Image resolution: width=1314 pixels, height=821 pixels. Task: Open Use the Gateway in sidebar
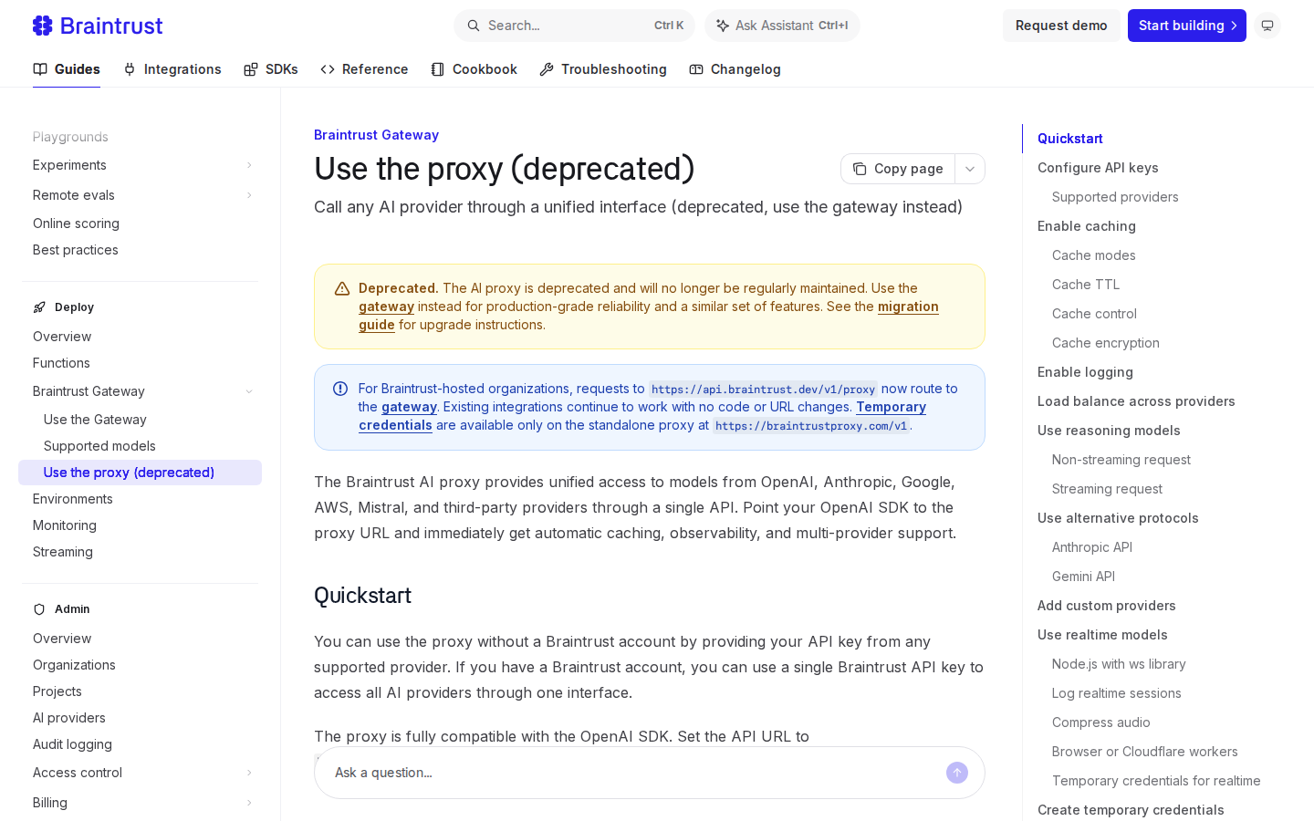pyautogui.click(x=95, y=420)
